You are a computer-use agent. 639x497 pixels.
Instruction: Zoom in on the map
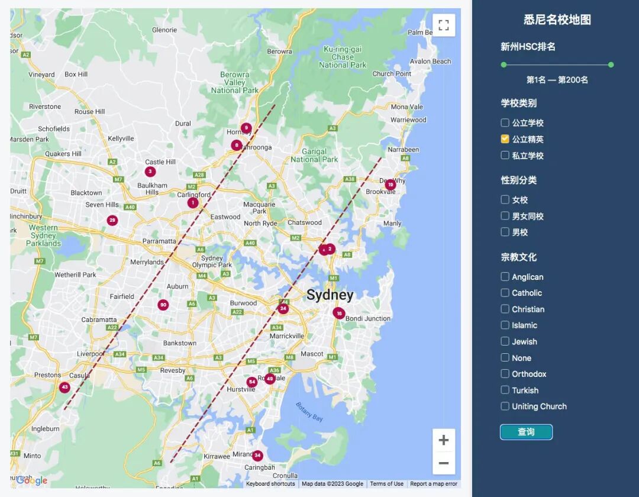[x=444, y=440]
